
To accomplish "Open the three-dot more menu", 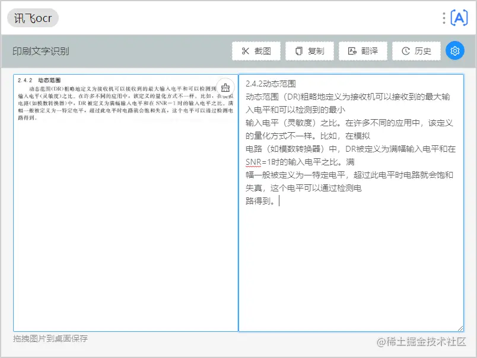I will (x=444, y=18).
